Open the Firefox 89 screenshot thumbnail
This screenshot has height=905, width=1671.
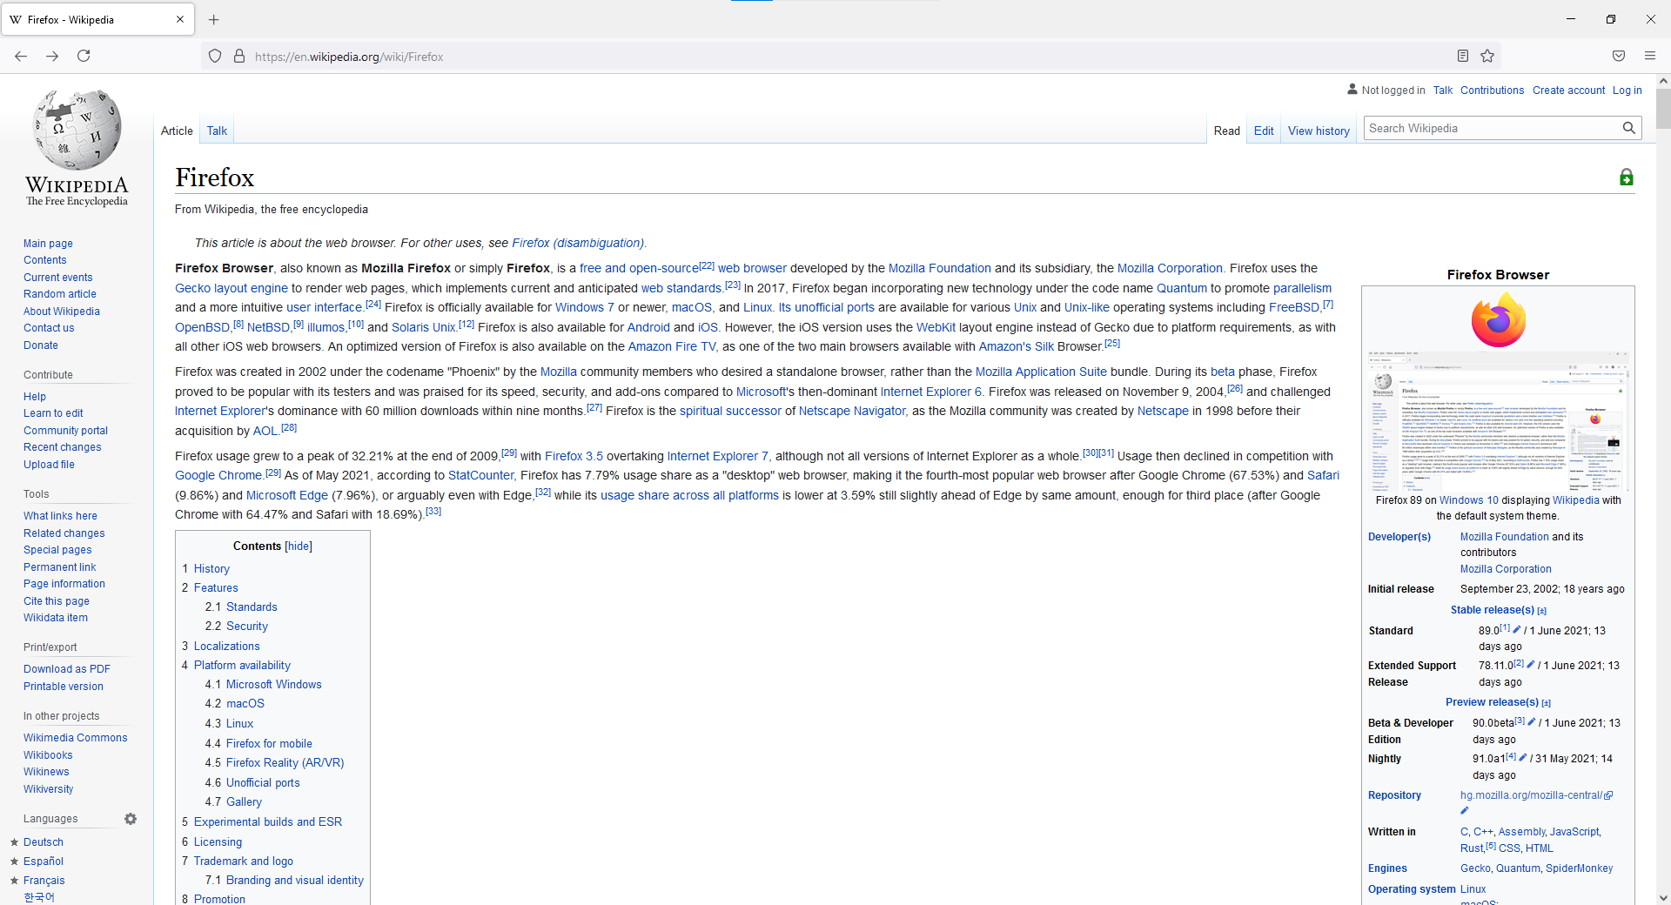pos(1498,422)
